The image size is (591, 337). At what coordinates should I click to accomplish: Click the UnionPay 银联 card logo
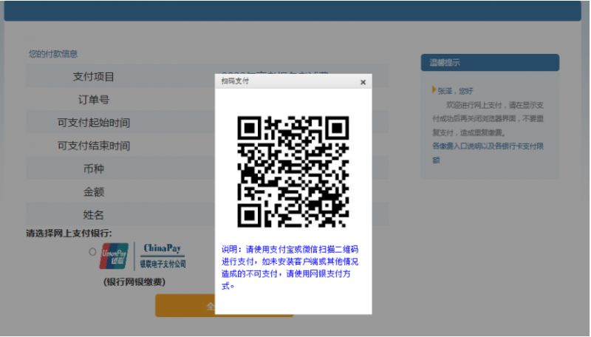point(114,256)
